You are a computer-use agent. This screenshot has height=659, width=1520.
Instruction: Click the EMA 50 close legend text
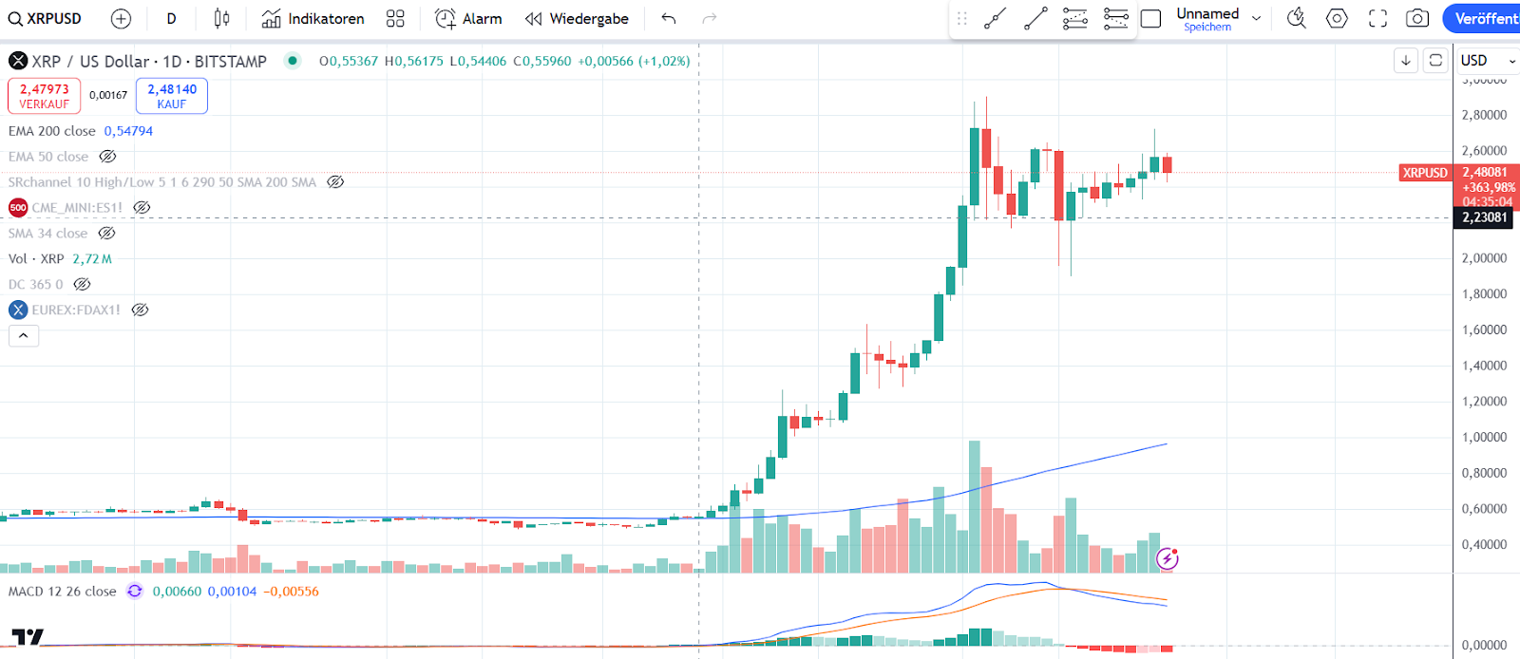(48, 157)
